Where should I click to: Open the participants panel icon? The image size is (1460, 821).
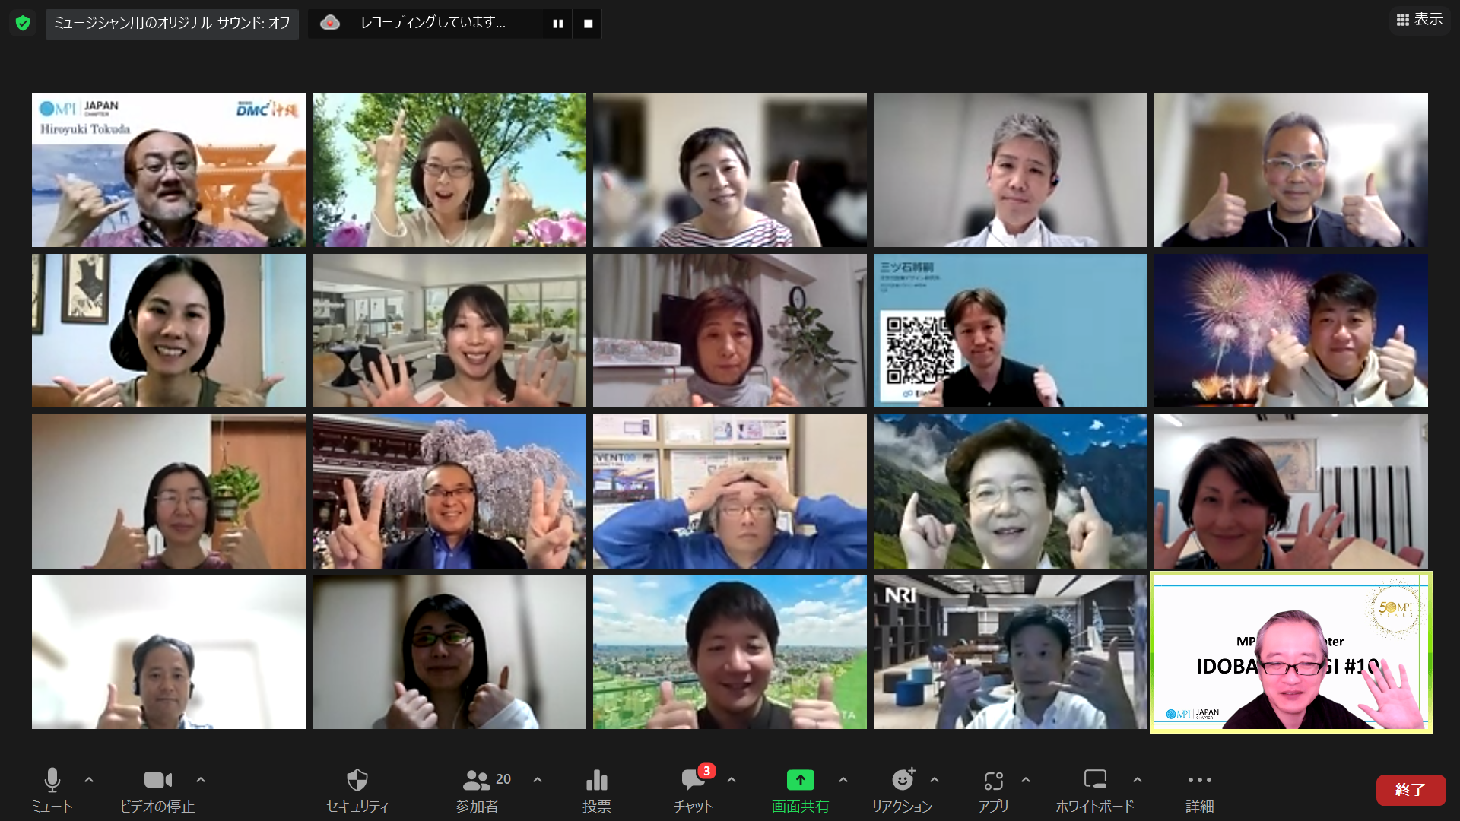point(477,781)
